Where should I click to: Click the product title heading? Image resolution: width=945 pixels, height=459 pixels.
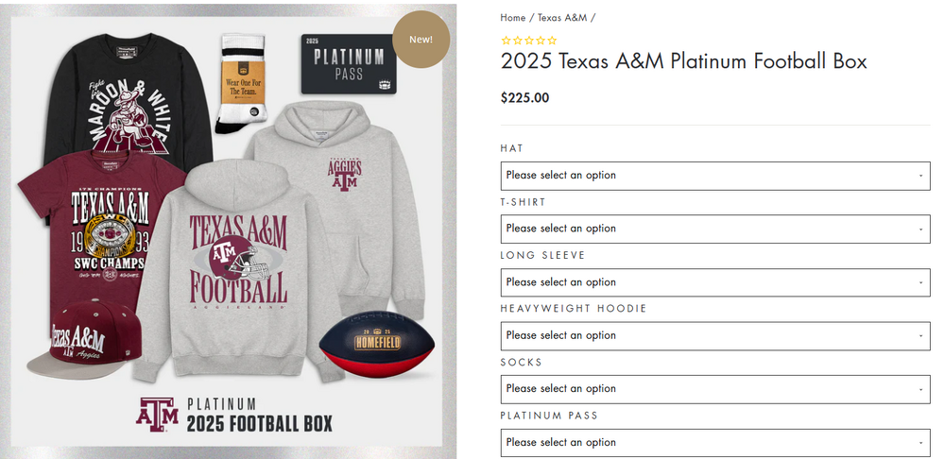pos(683,62)
